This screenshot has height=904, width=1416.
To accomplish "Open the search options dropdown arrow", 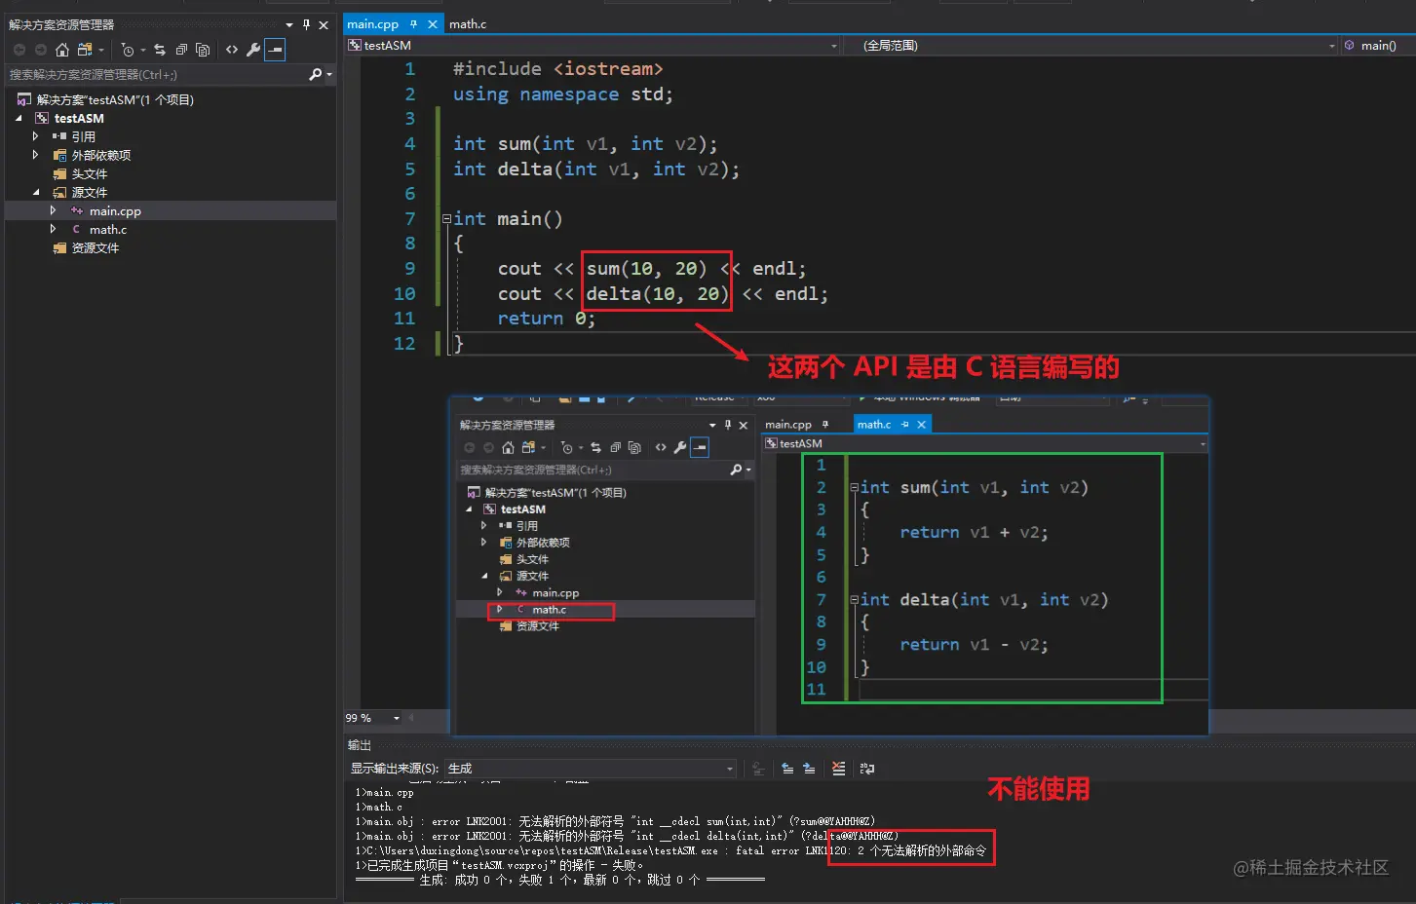I will click(x=329, y=75).
